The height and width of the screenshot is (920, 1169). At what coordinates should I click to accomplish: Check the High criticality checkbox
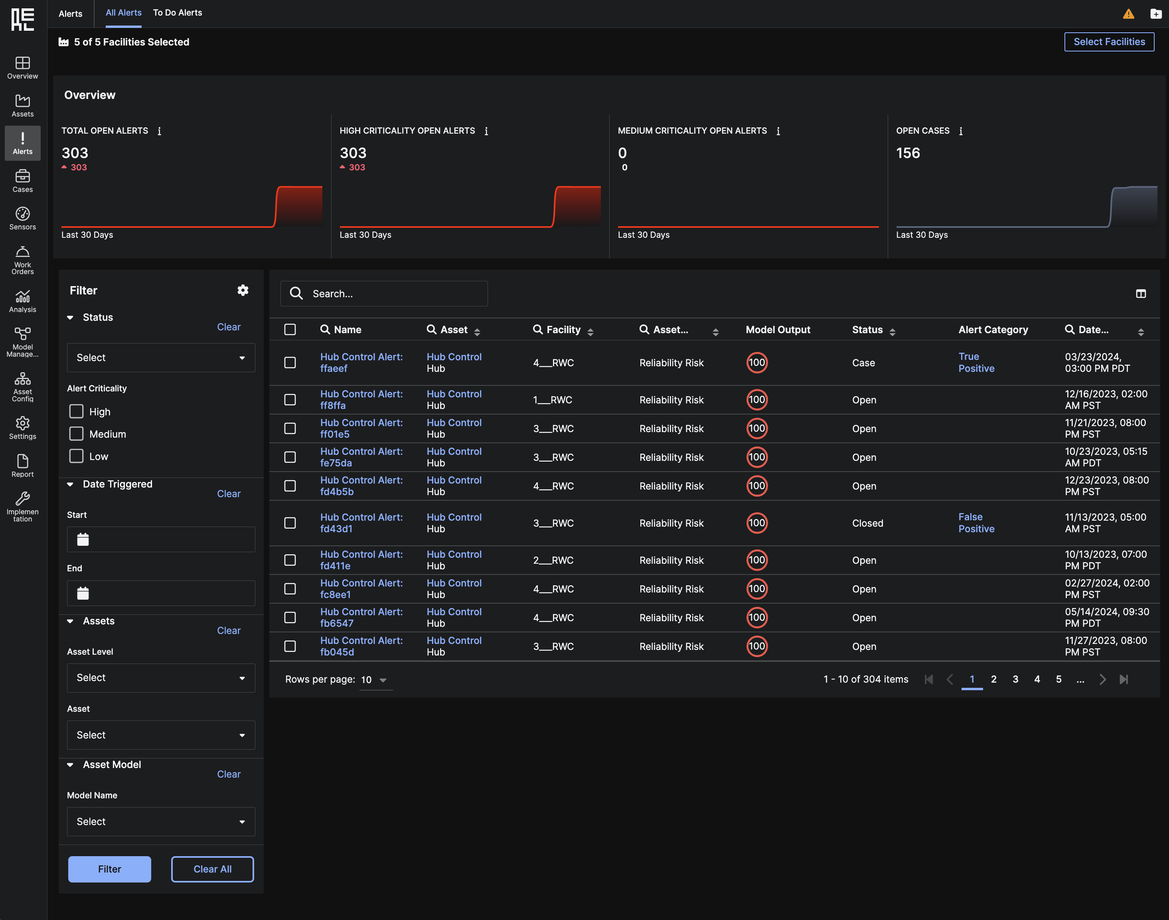point(77,411)
